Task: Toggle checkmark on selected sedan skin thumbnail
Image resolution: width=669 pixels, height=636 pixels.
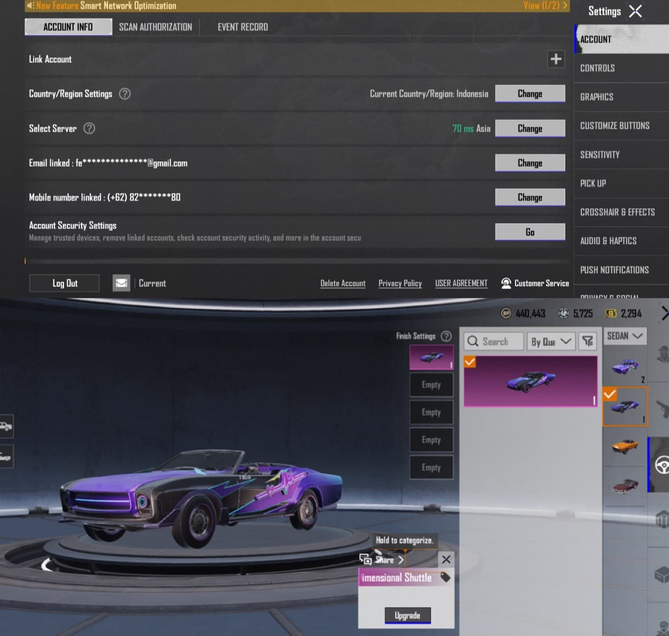Action: pos(610,394)
